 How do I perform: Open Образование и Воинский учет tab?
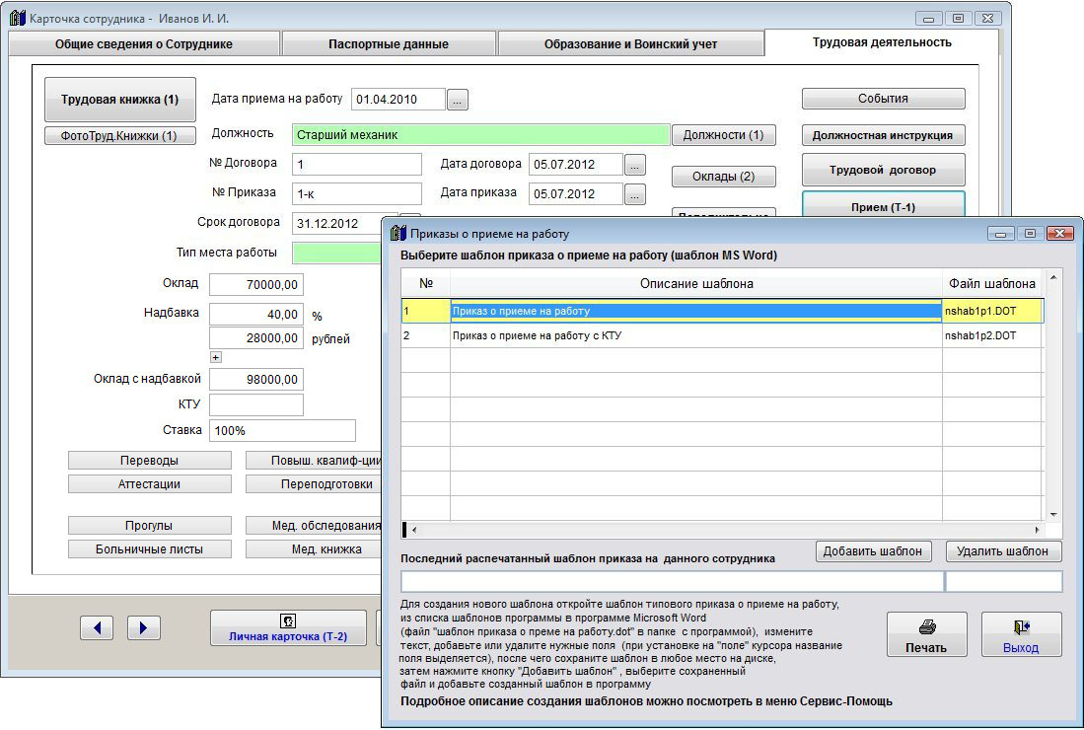[x=630, y=44]
